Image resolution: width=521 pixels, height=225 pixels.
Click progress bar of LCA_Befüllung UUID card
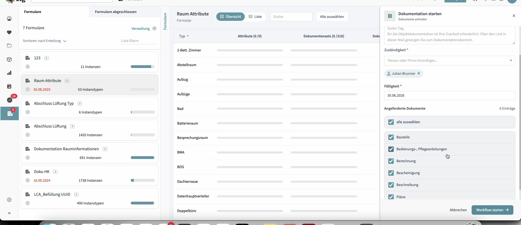(x=143, y=203)
